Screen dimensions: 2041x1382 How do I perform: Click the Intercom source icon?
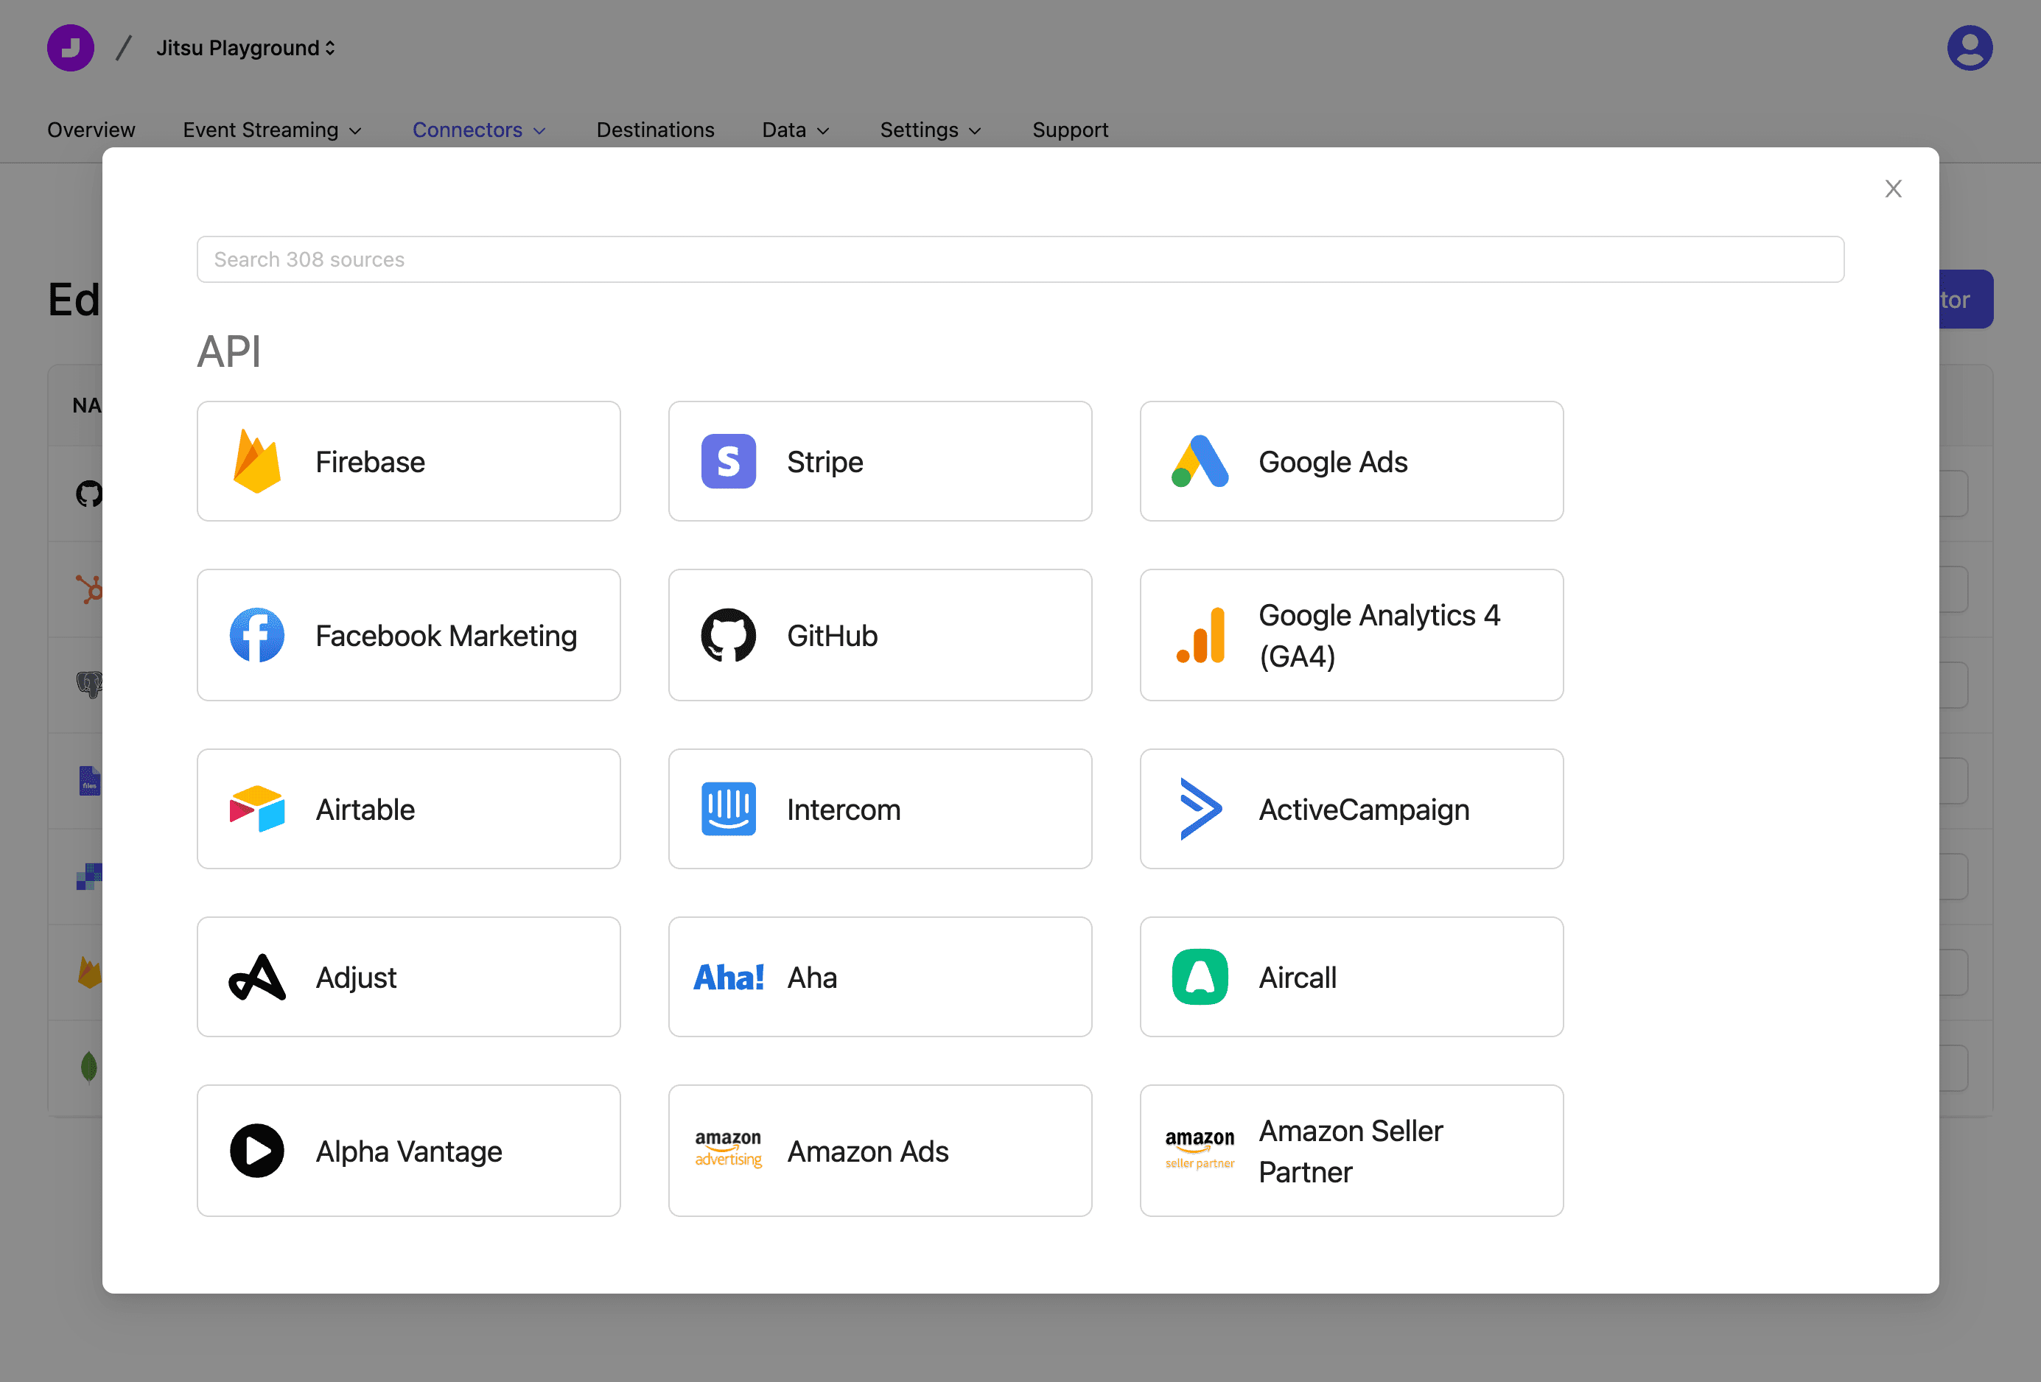[728, 809]
